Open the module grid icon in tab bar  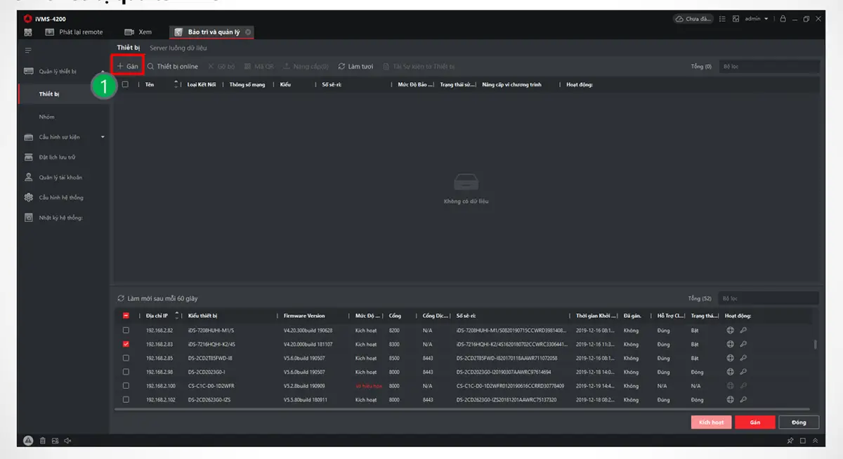click(x=28, y=32)
